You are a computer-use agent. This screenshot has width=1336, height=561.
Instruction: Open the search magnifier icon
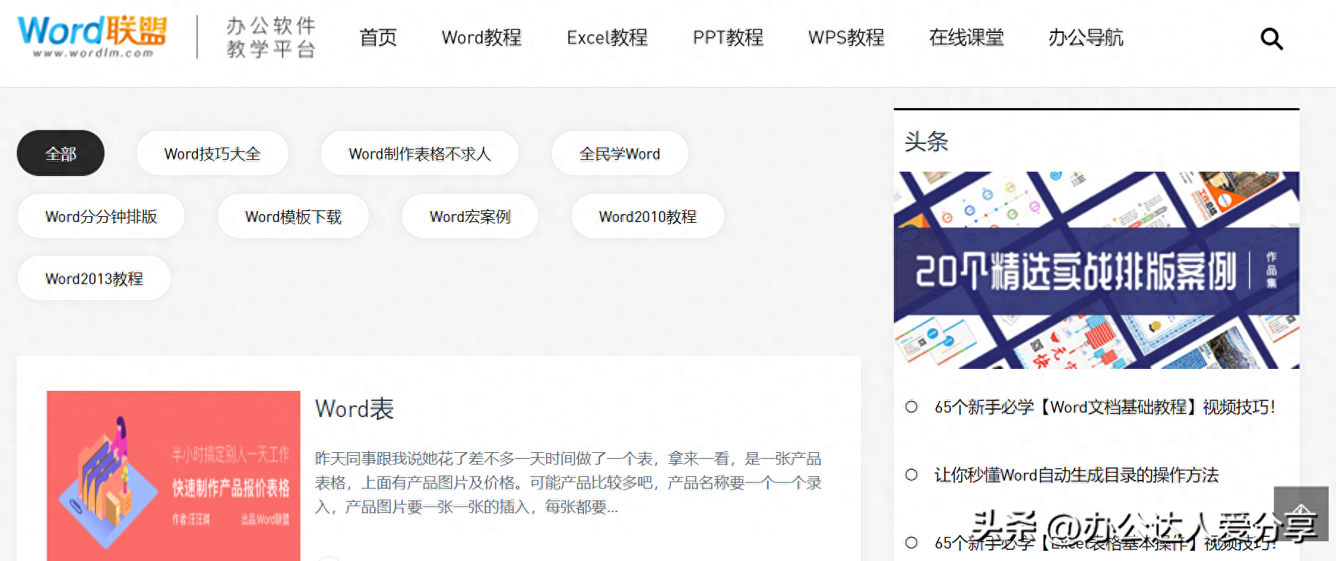click(1272, 39)
